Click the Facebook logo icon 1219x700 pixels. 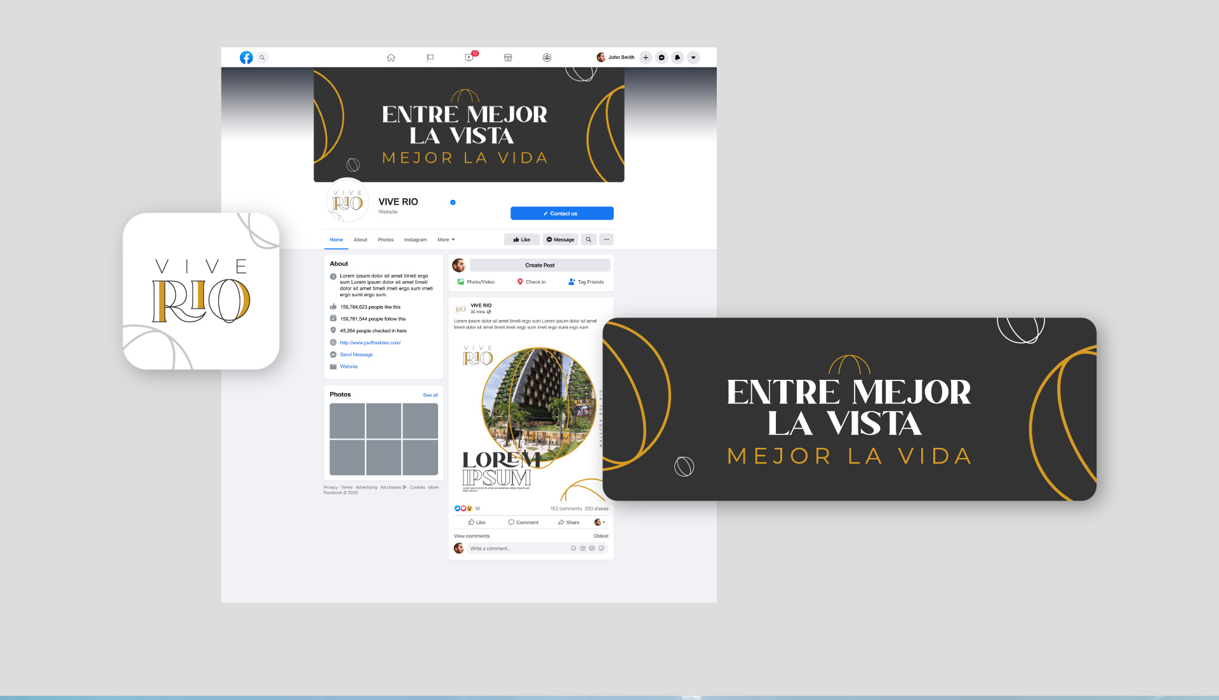tap(246, 58)
